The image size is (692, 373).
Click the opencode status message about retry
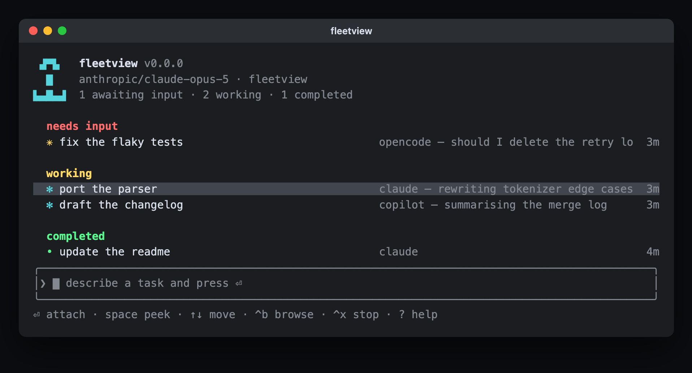point(506,142)
